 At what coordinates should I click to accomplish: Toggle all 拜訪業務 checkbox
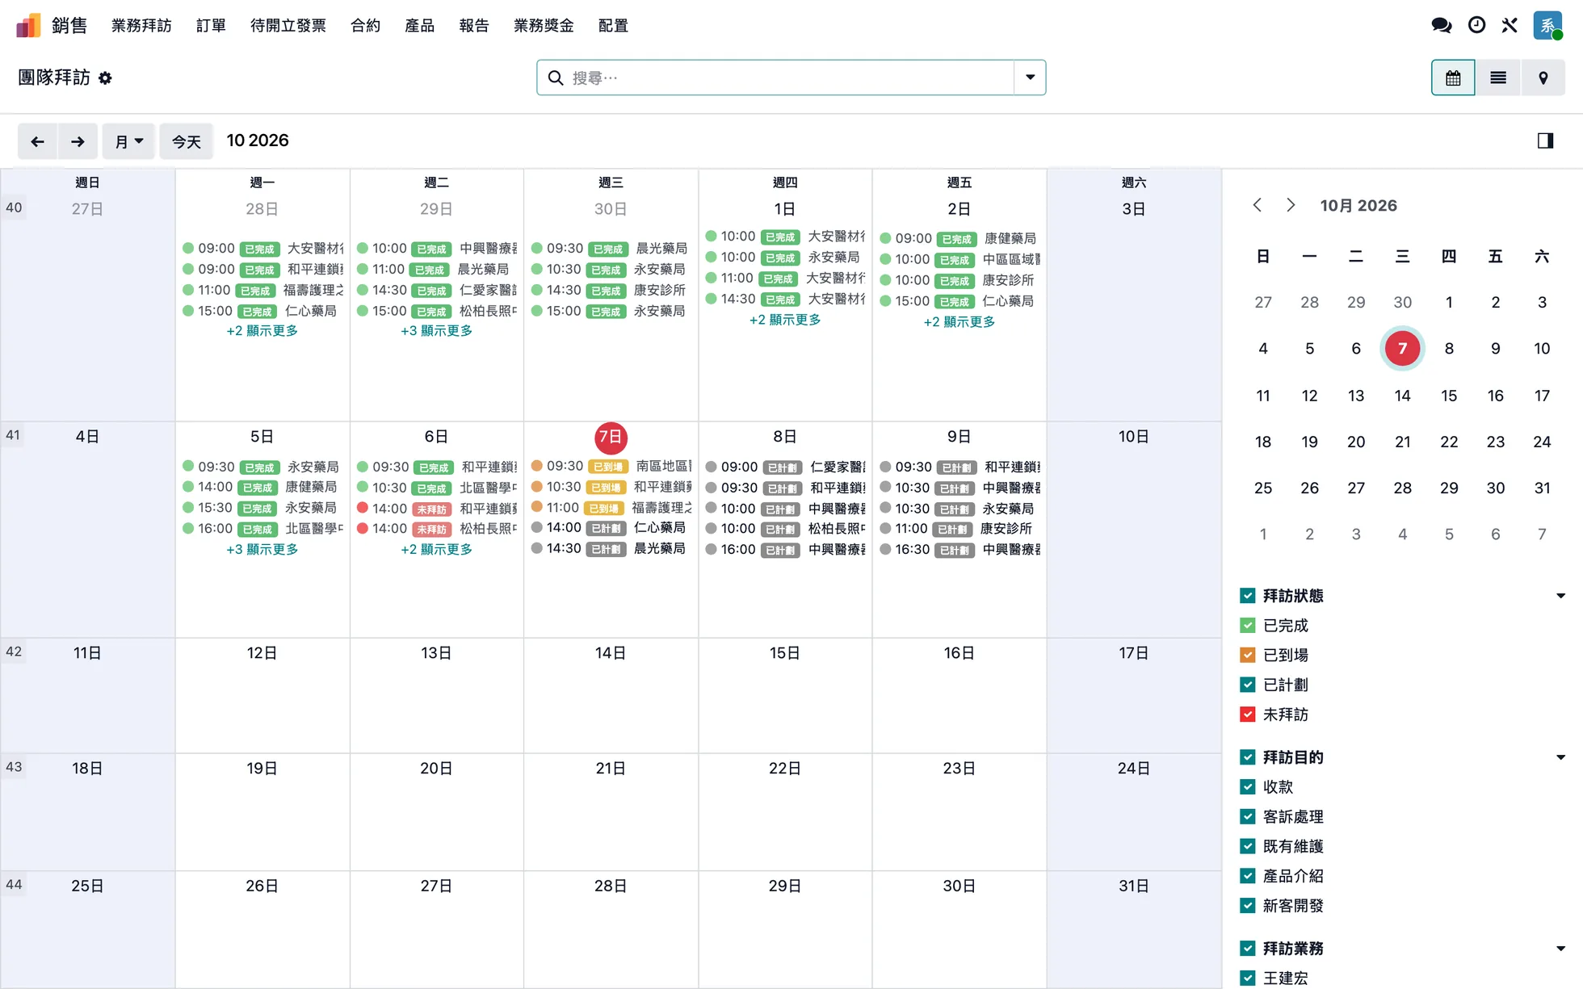[x=1248, y=949]
